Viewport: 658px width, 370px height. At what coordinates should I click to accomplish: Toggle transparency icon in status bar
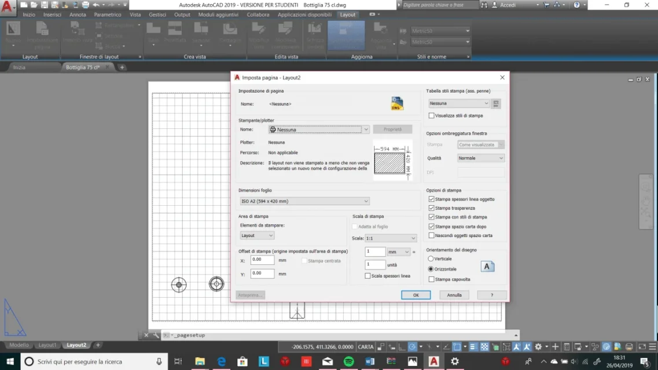484,346
